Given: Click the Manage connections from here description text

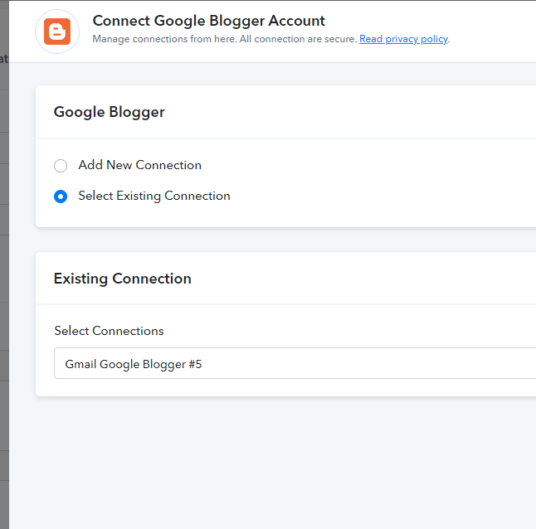Looking at the screenshot, I should tap(225, 39).
